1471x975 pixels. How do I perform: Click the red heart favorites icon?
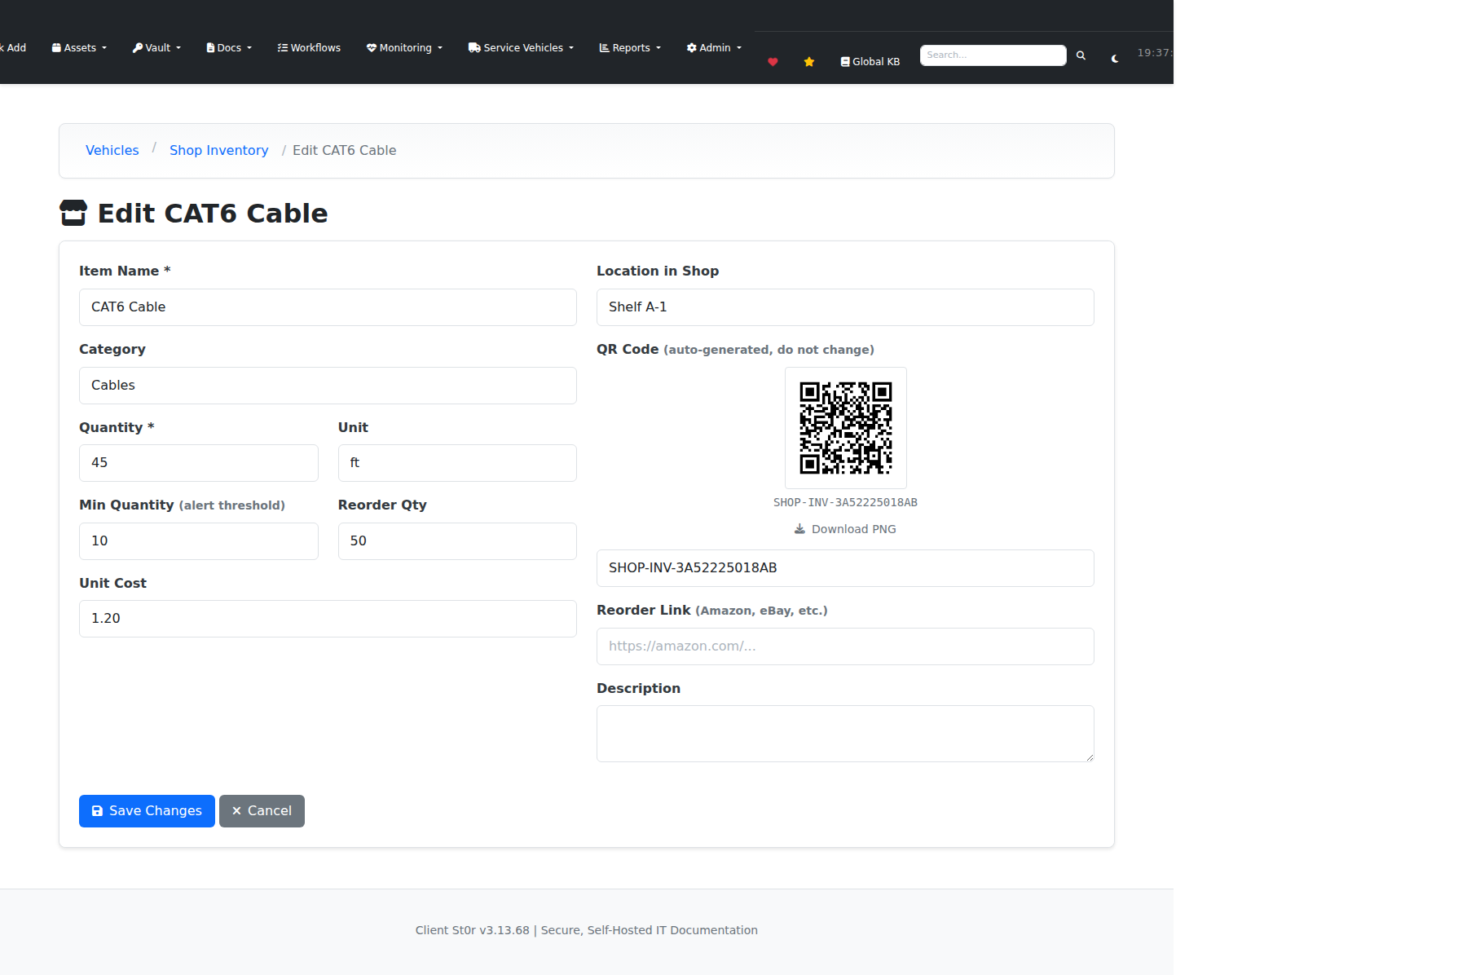pos(773,62)
